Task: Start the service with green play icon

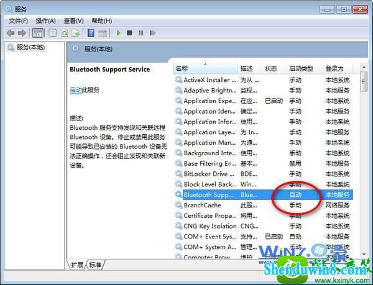Action: 118,33
